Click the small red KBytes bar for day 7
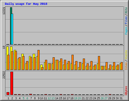The image size is (129, 101). (30, 94)
